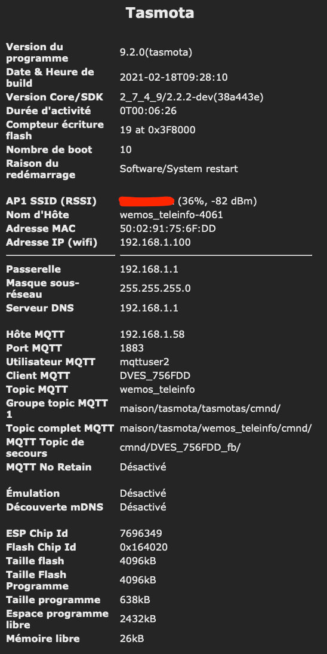This screenshot has height=654, width=327.
Task: Select MQTT user mqttuser2
Action: coord(144,362)
